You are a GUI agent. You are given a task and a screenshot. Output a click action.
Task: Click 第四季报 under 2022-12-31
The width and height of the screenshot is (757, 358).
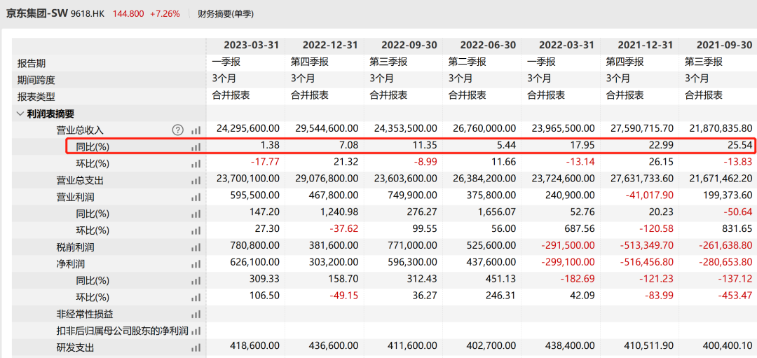coord(310,62)
